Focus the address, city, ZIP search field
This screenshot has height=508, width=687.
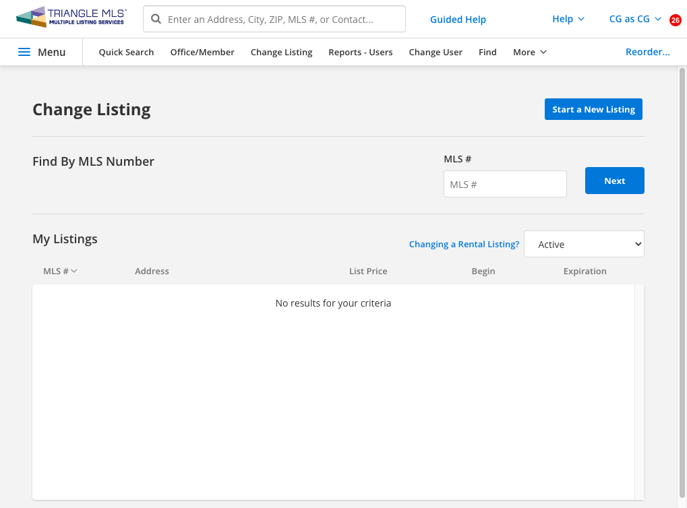pyautogui.click(x=274, y=19)
